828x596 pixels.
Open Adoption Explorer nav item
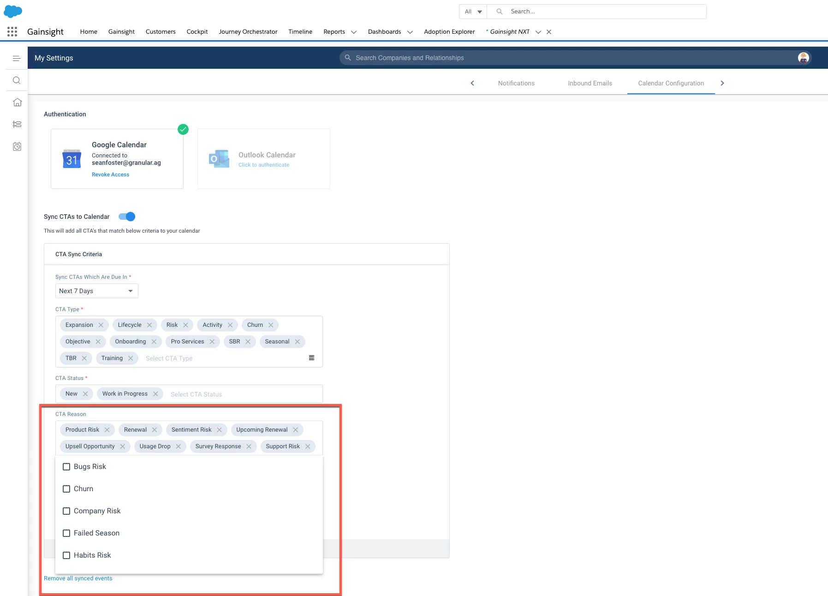[449, 31]
